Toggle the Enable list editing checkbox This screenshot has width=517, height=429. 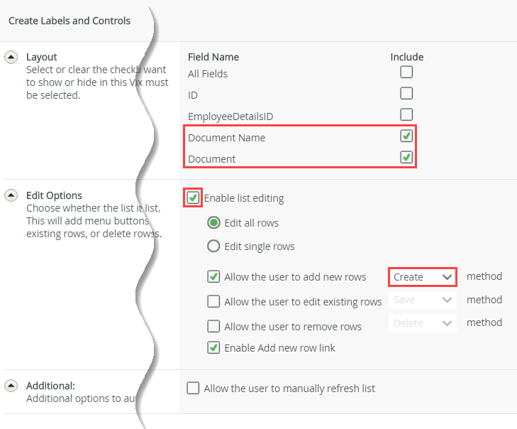click(x=193, y=197)
